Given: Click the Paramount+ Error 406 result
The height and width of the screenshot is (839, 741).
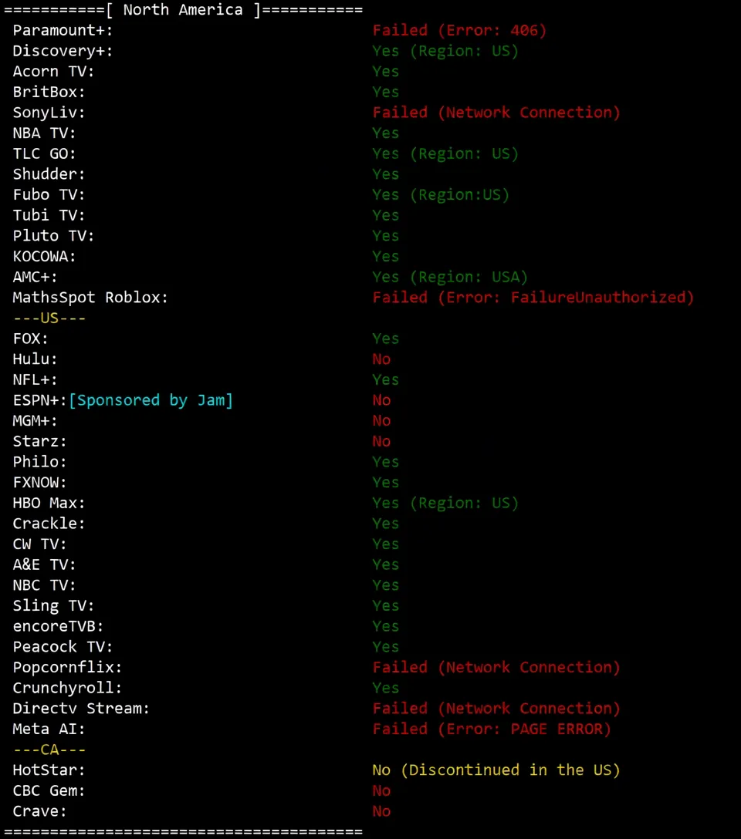Looking at the screenshot, I should click(x=459, y=31).
